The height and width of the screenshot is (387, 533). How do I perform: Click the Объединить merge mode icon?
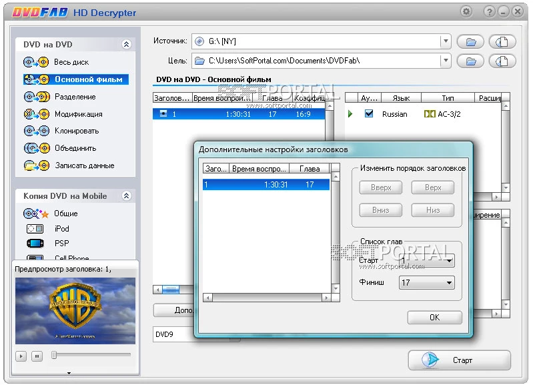pos(36,148)
